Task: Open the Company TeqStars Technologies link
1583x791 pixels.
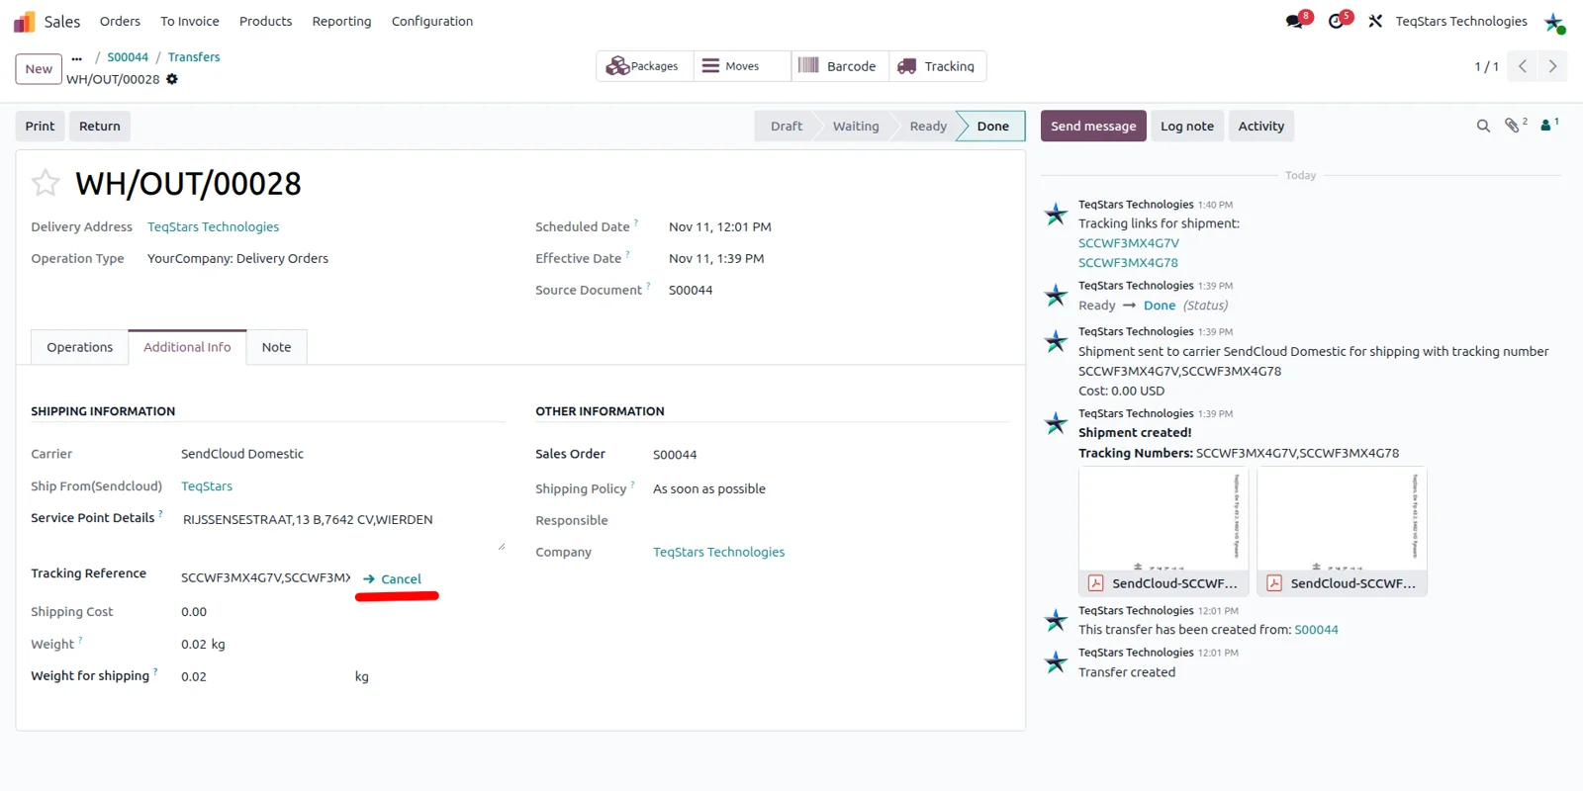Action: [x=719, y=553]
